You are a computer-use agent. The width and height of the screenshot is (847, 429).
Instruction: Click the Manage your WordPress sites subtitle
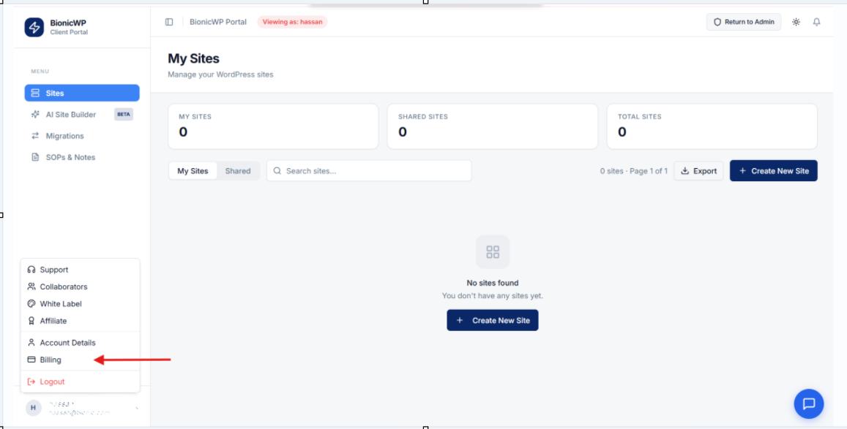click(220, 75)
